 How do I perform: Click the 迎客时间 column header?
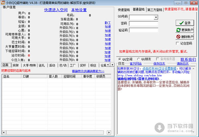point(72,76)
